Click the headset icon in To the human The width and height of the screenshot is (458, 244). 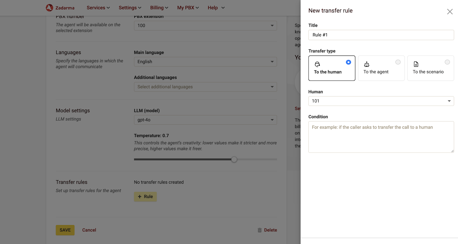tap(317, 64)
